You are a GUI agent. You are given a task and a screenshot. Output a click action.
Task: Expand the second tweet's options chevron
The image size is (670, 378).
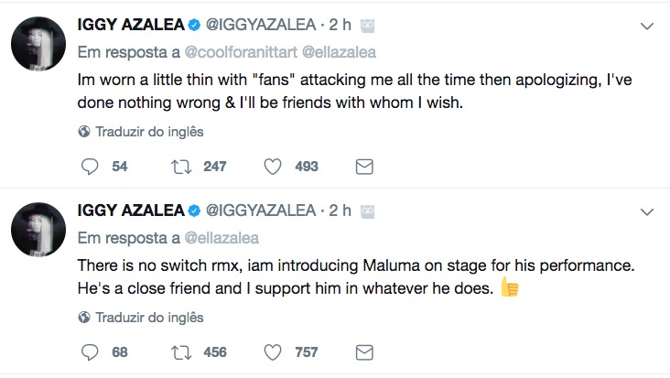pos(648,211)
